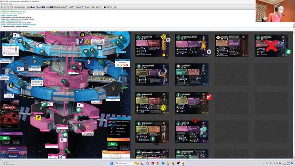Select the Consort character card
295x166 pixels.
click(192, 74)
